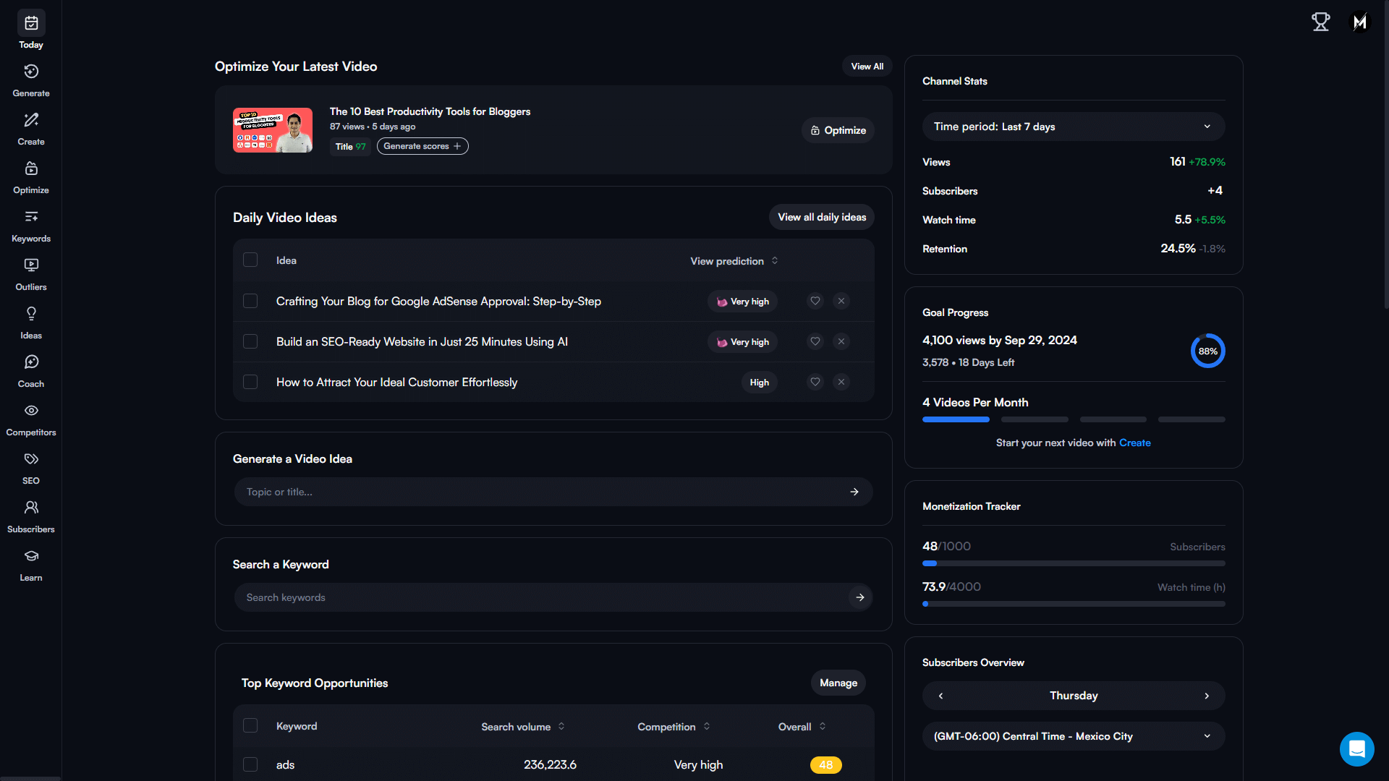
Task: Navigate to next day in Subscribers Overview
Action: click(1207, 695)
